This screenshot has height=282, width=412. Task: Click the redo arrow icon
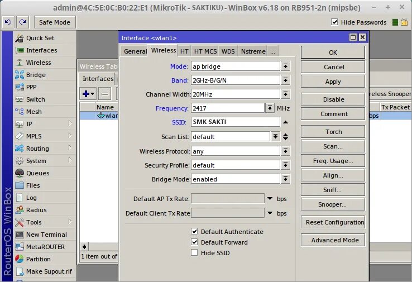22,22
